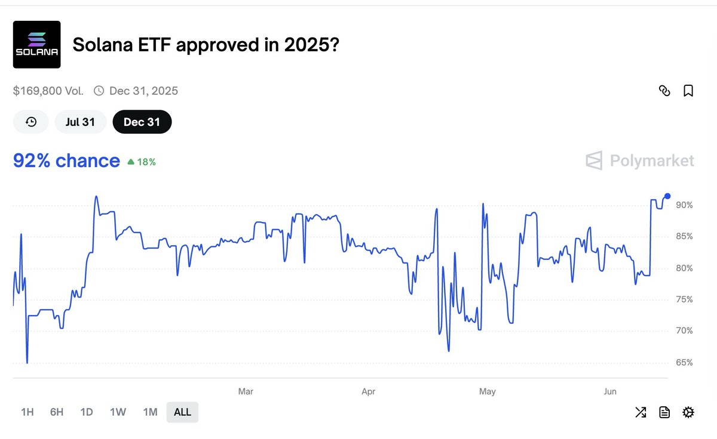The image size is (717, 439).
Task: Select the Dec 31 deadline tab
Action: 142,122
